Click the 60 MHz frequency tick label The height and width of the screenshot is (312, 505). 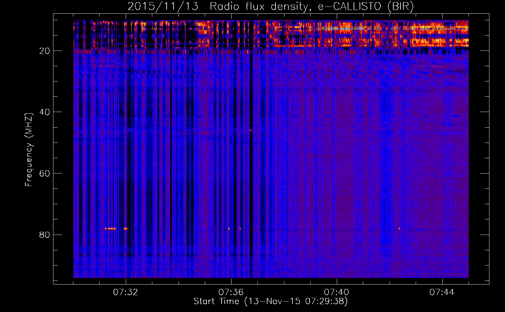click(45, 173)
